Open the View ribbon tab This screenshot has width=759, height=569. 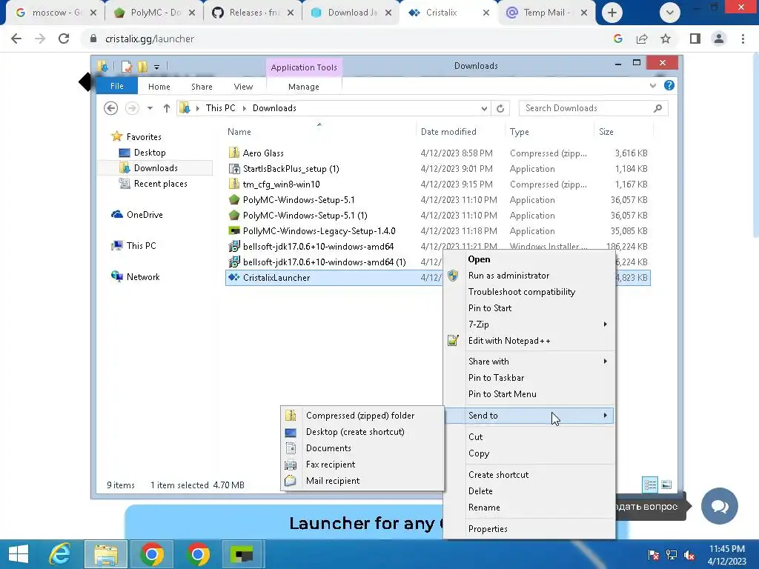coord(243,87)
